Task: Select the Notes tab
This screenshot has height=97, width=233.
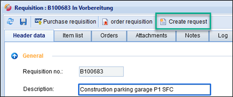Action: pos(193,36)
